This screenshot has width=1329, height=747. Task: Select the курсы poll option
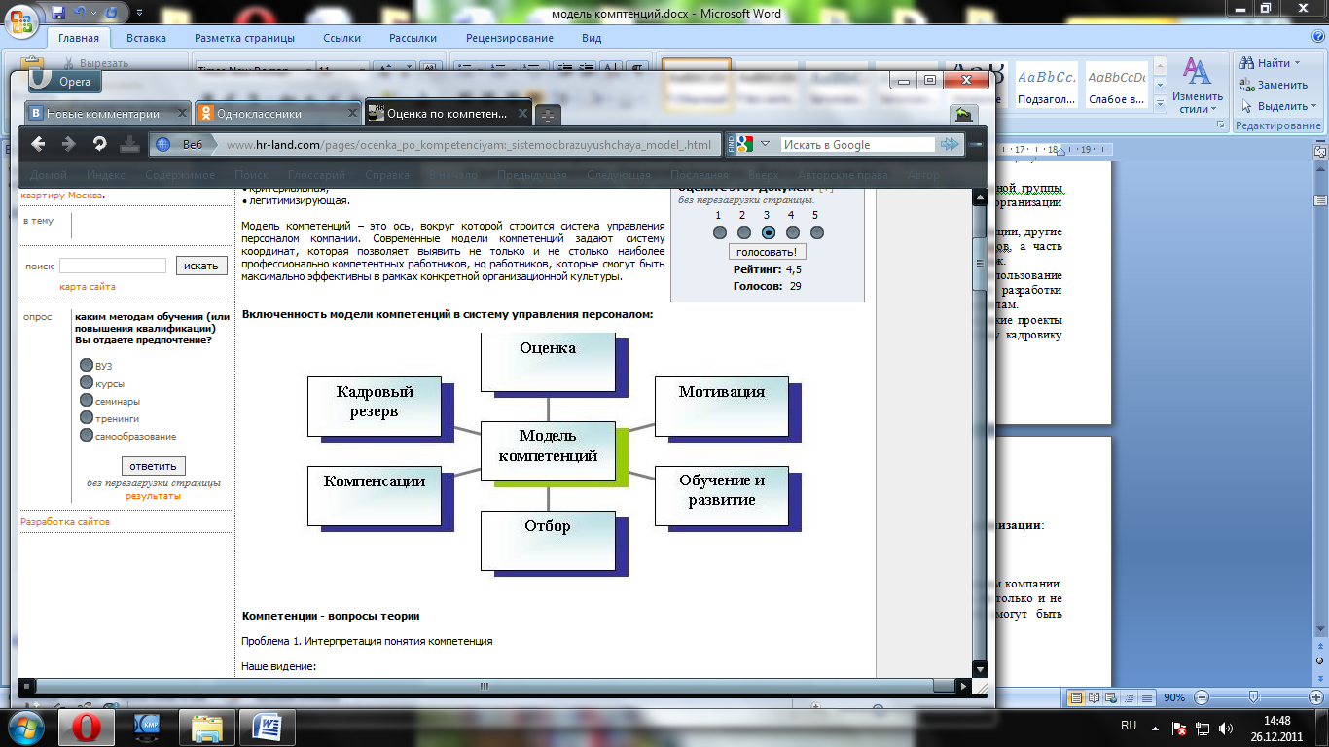pyautogui.click(x=88, y=383)
